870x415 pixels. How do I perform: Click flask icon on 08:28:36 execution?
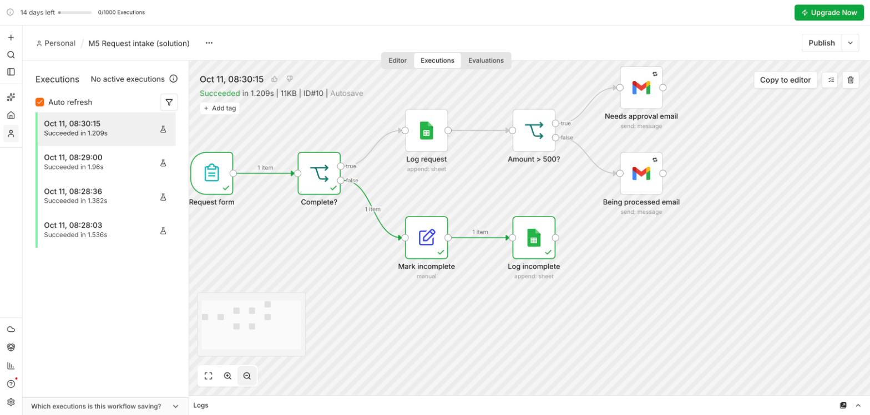click(x=163, y=197)
